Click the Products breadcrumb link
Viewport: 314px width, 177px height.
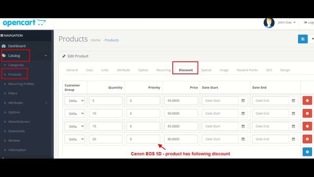click(111, 40)
